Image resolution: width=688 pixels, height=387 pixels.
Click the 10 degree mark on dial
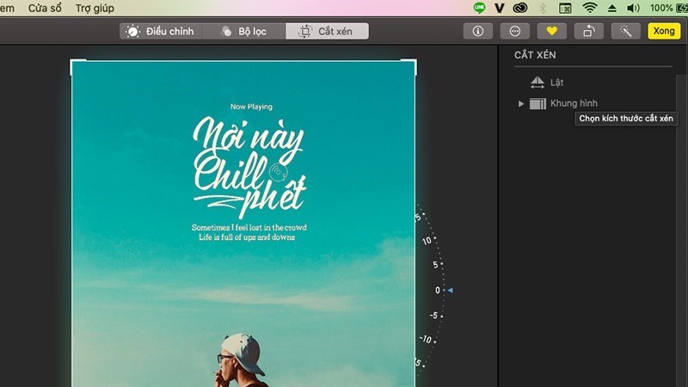click(x=427, y=241)
